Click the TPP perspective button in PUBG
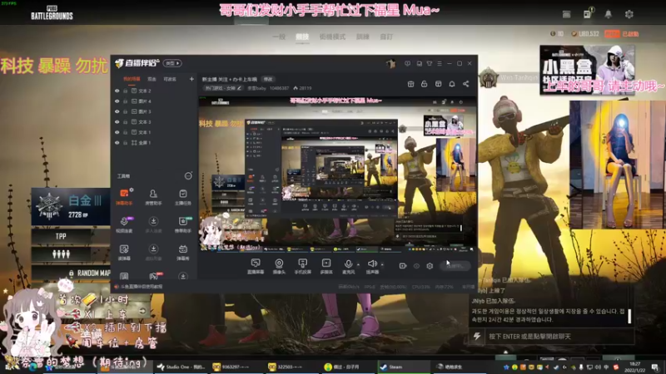Viewport: 666px width, 374px height. (61, 236)
